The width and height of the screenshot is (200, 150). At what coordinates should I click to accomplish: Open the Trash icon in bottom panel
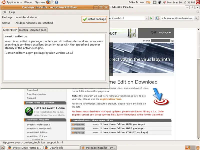[x=198, y=148]
